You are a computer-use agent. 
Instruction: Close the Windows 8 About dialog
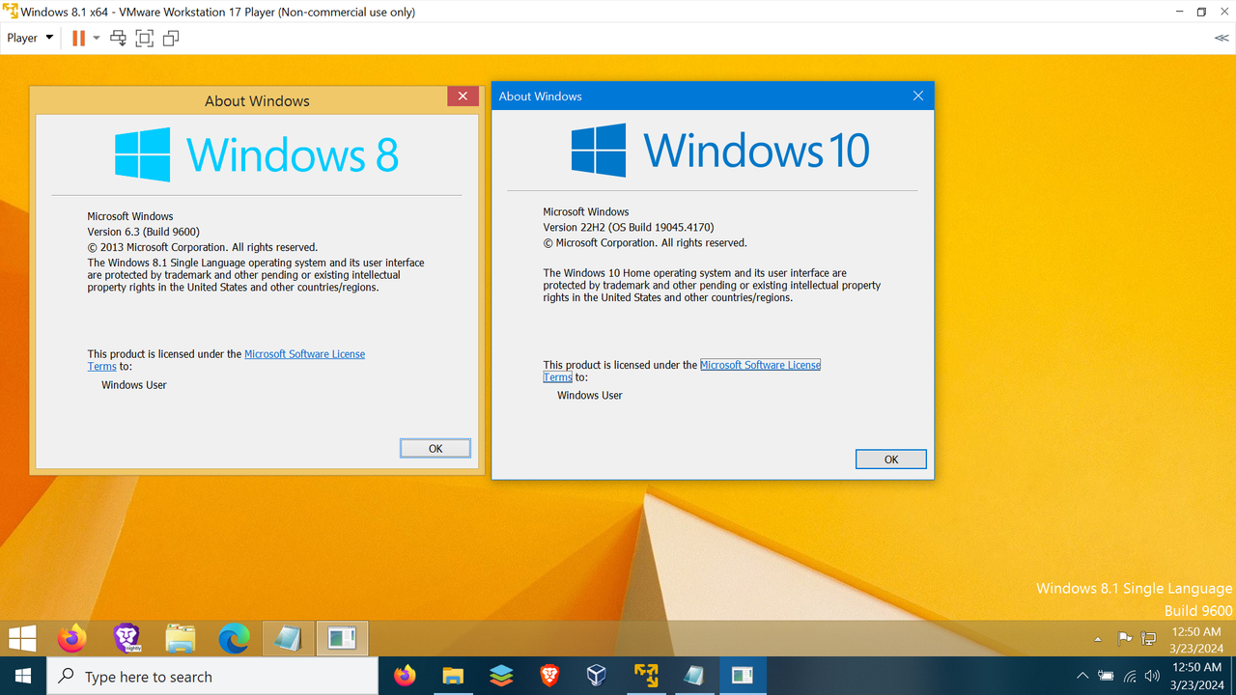pos(463,96)
